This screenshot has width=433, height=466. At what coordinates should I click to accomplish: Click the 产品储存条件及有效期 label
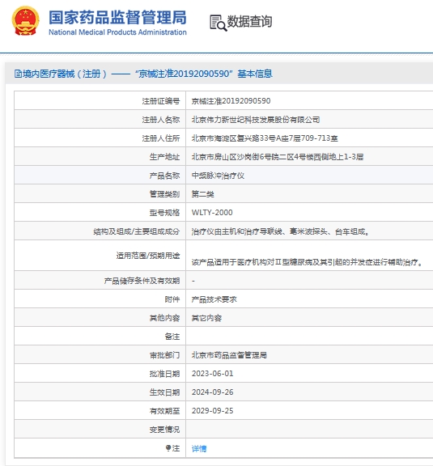(142, 281)
